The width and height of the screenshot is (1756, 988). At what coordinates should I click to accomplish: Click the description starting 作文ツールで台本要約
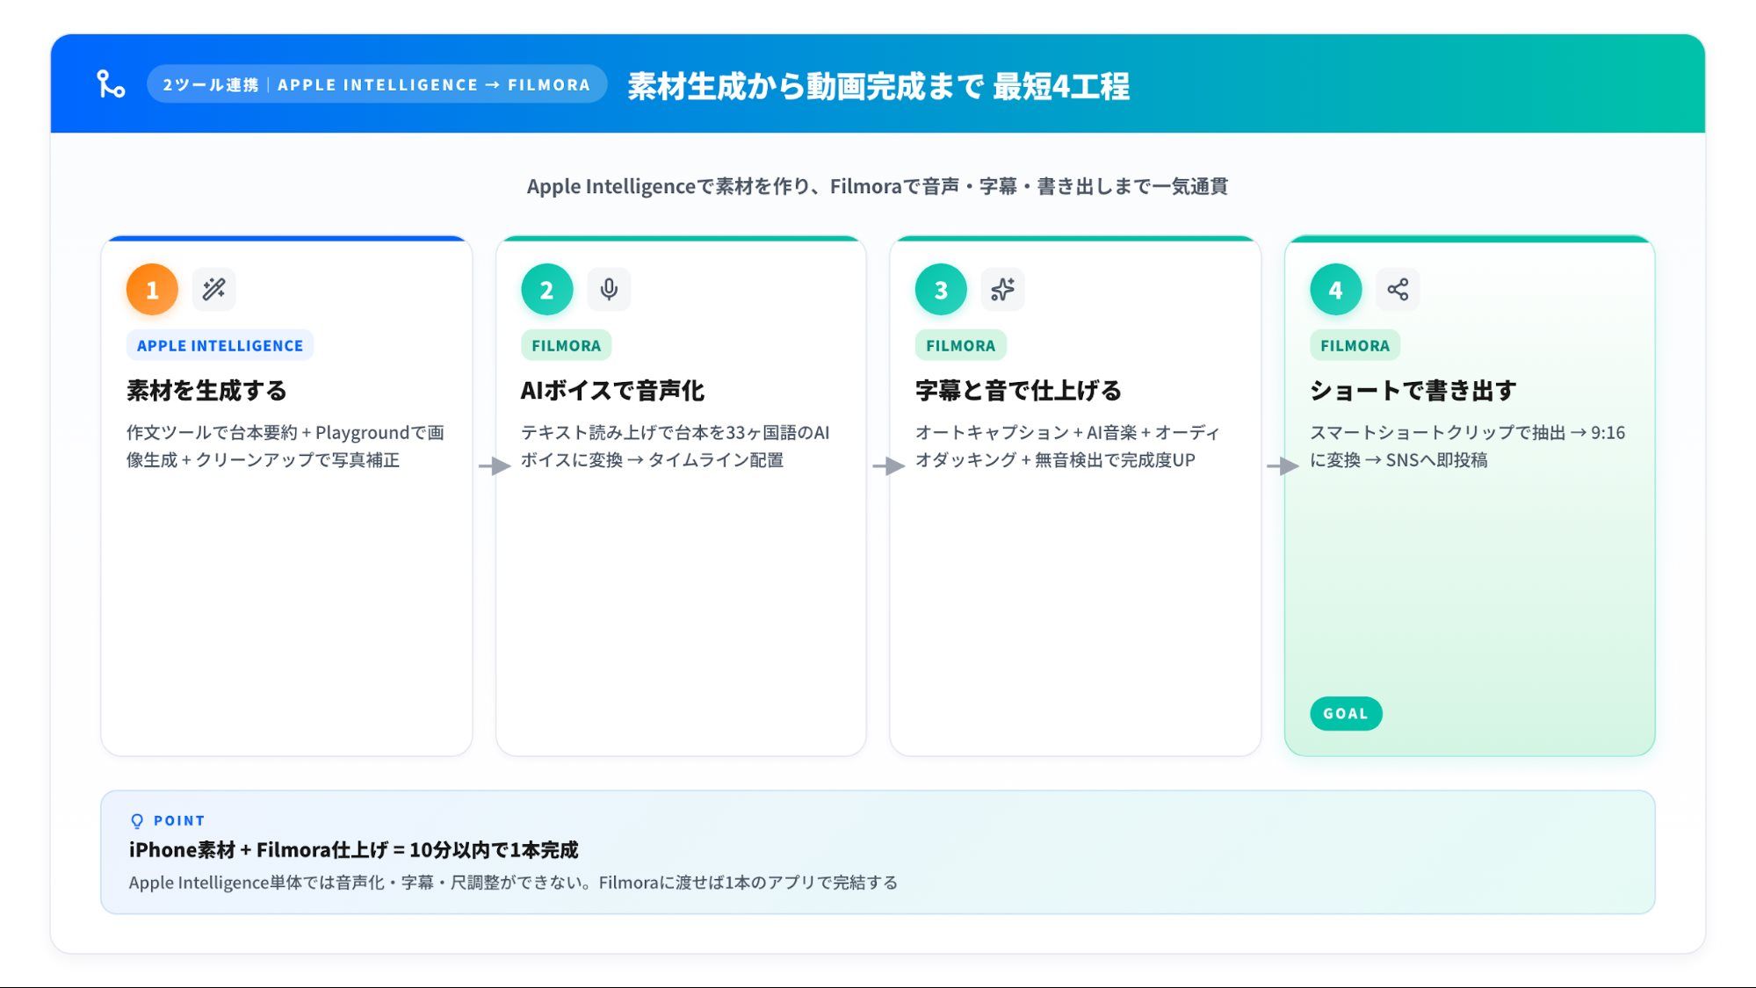click(285, 446)
